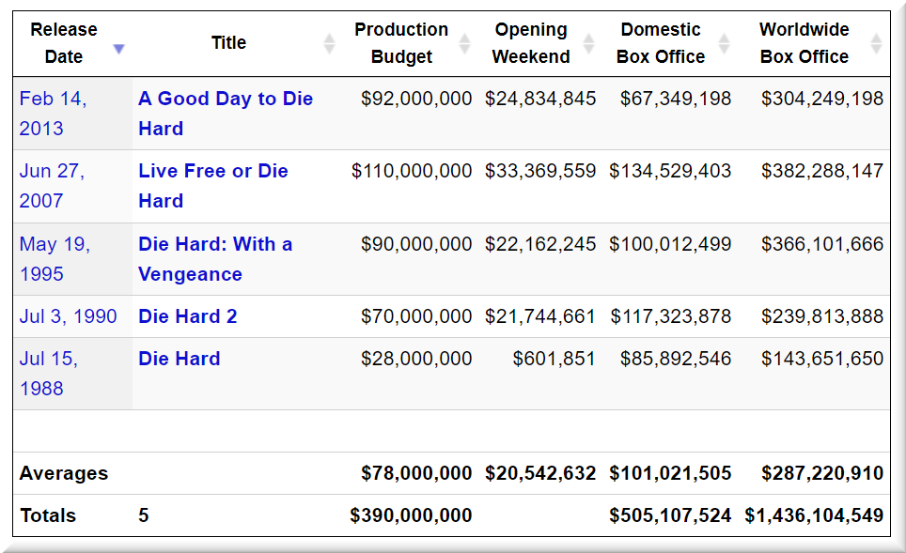
Task: Click the Jul 3, 1990 date link
Action: 68,316
